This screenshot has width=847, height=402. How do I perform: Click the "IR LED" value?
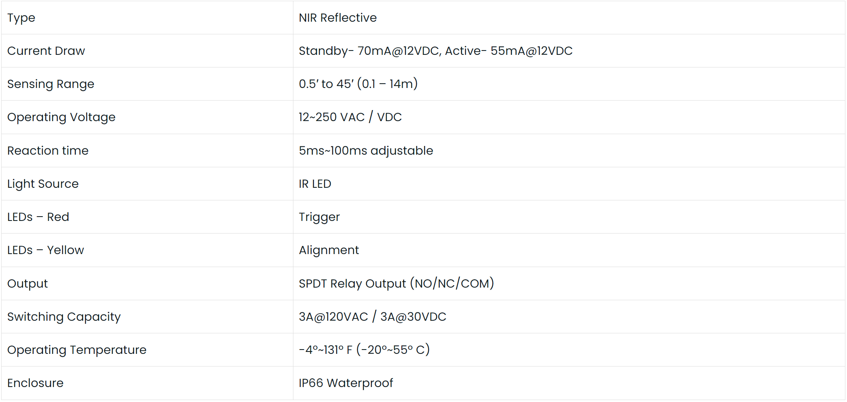tap(315, 184)
